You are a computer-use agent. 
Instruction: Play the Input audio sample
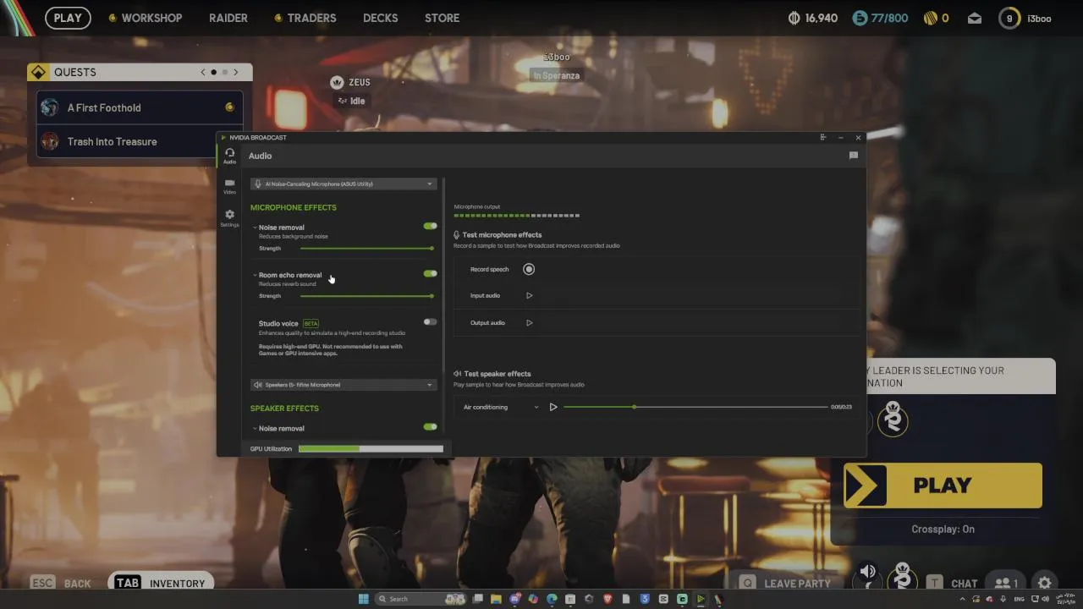(x=530, y=295)
